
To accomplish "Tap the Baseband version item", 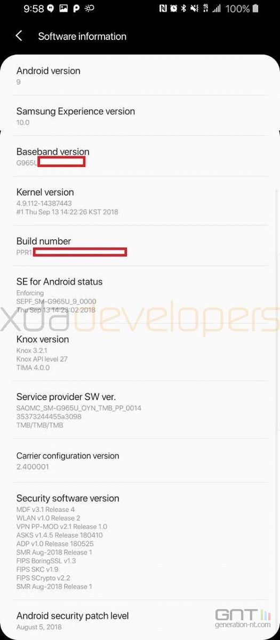I will (140, 157).
